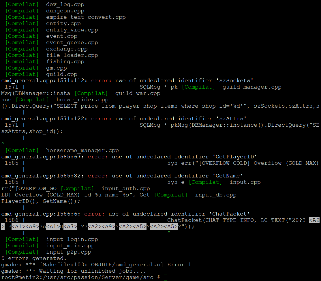Viewport: 321px width, 281px height.
Task: Click the dev_log.cpp filename
Action: pos(65,5)
